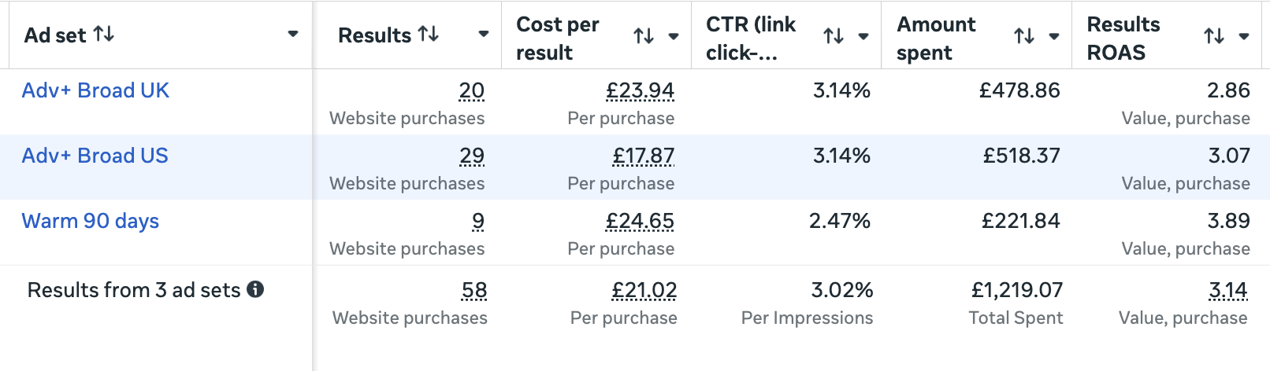
Task: Click the sort arrows beside Ad set
Action: [x=104, y=35]
